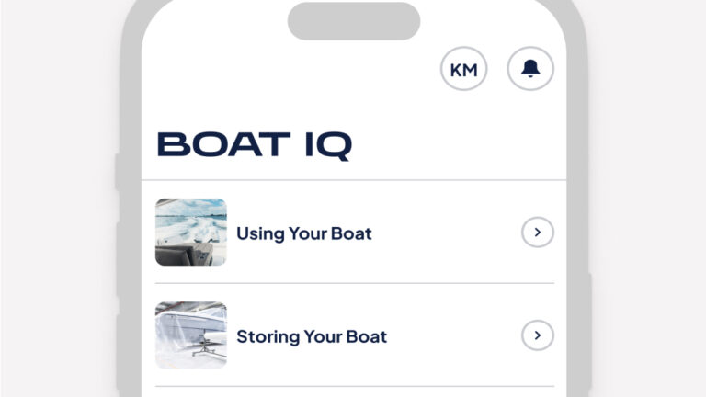The height and width of the screenshot is (397, 706).
Task: Open the KM profile avatar
Action: [463, 69]
